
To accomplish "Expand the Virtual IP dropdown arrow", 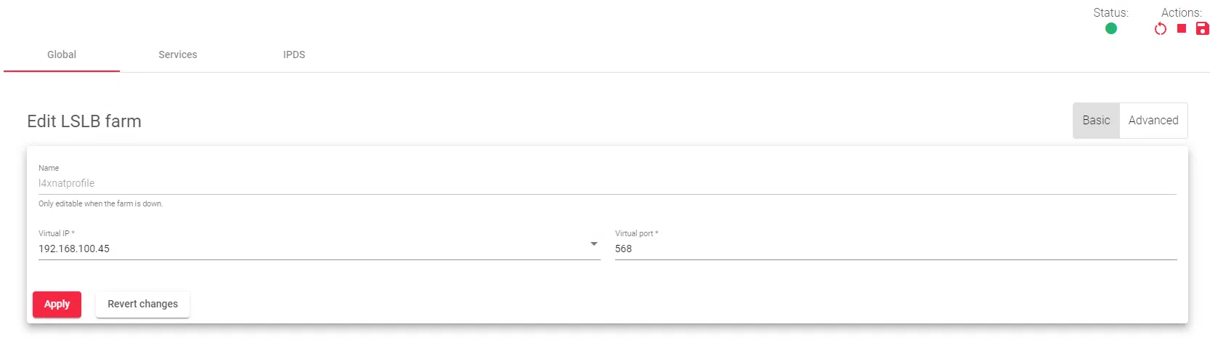I will (x=594, y=244).
